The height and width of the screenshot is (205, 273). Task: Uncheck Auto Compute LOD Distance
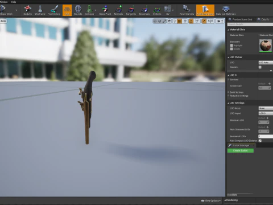pyautogui.click(x=260, y=141)
